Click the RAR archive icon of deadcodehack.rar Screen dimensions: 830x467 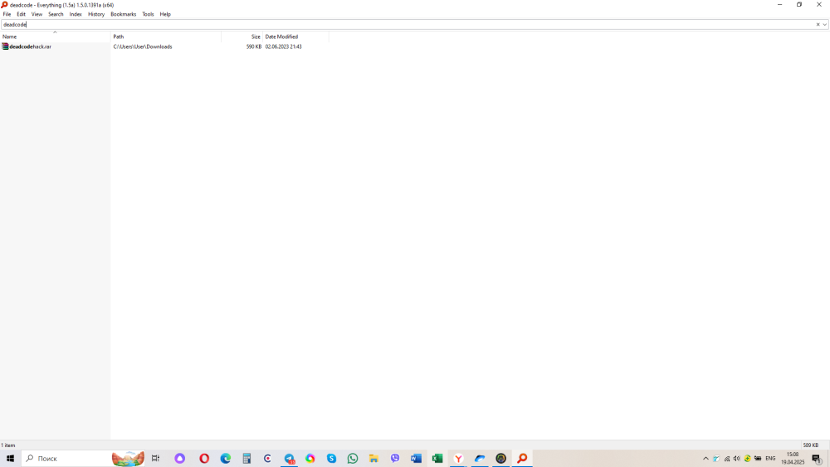coord(5,46)
